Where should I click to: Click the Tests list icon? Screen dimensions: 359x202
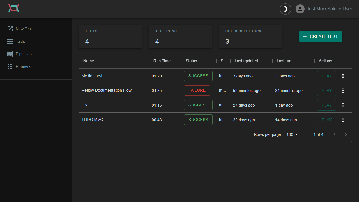[x=10, y=42]
